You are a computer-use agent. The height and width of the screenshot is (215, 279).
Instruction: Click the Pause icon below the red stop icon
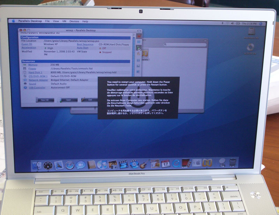[x=139, y=42]
